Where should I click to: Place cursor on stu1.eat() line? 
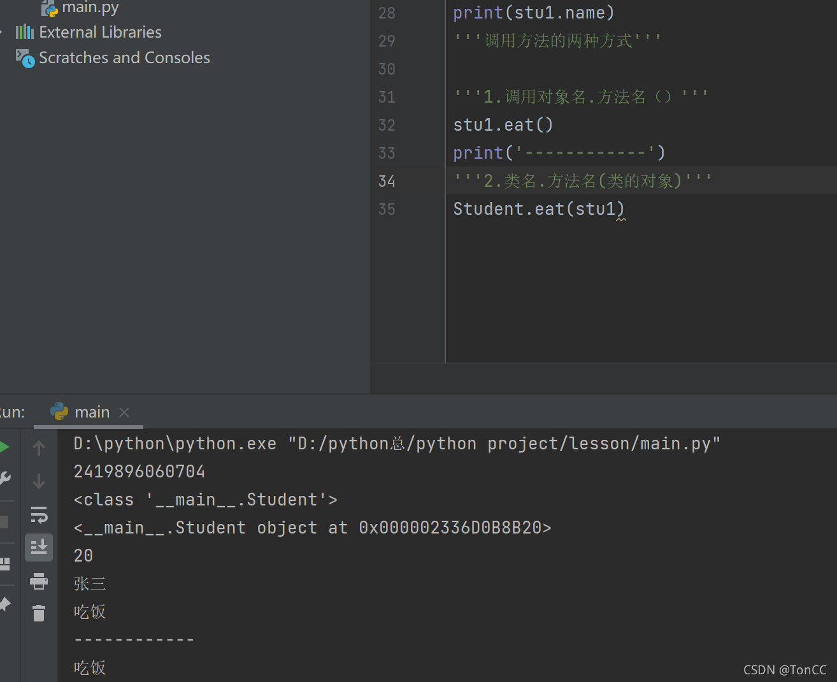tap(503, 125)
